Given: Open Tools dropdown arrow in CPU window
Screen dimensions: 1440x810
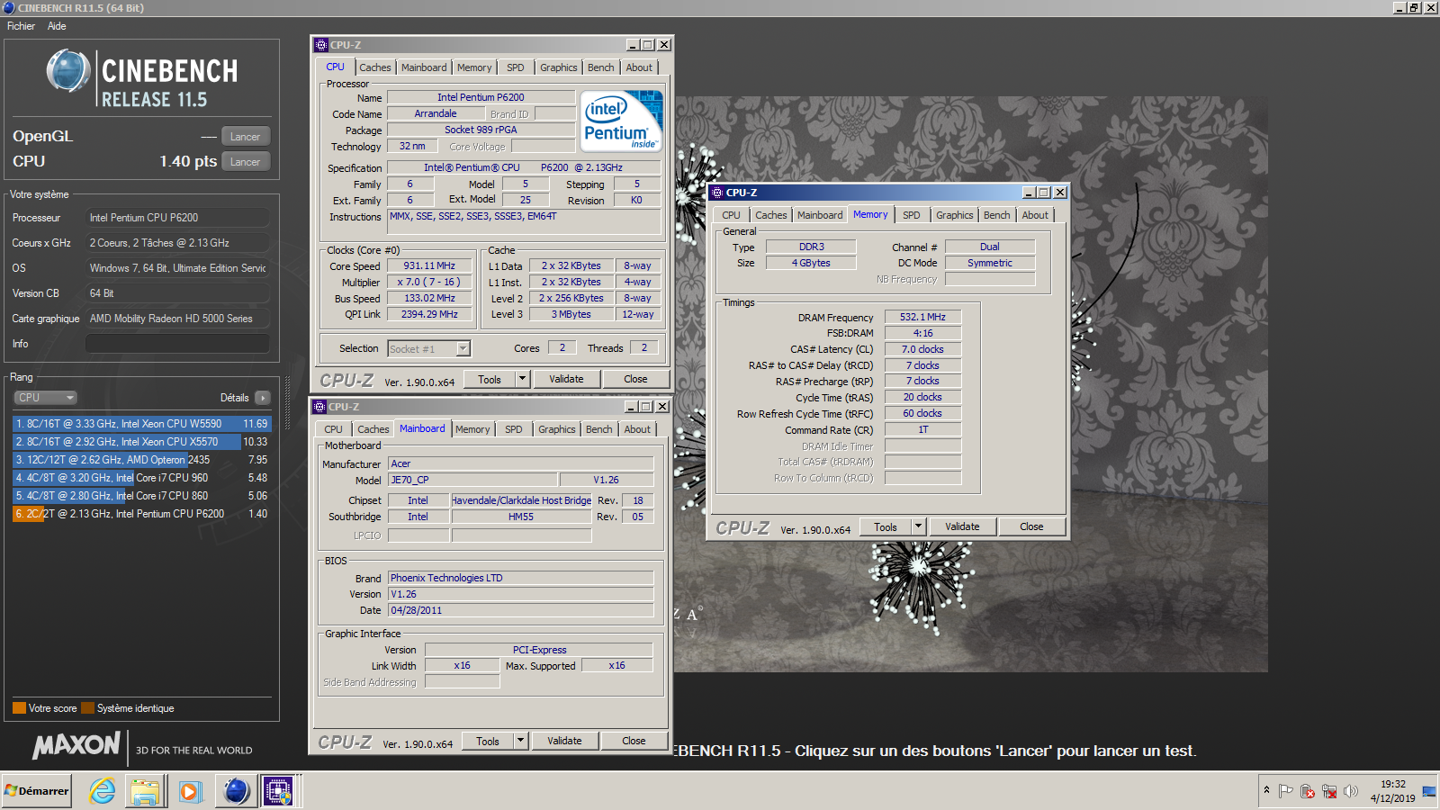Looking at the screenshot, I should 522,379.
